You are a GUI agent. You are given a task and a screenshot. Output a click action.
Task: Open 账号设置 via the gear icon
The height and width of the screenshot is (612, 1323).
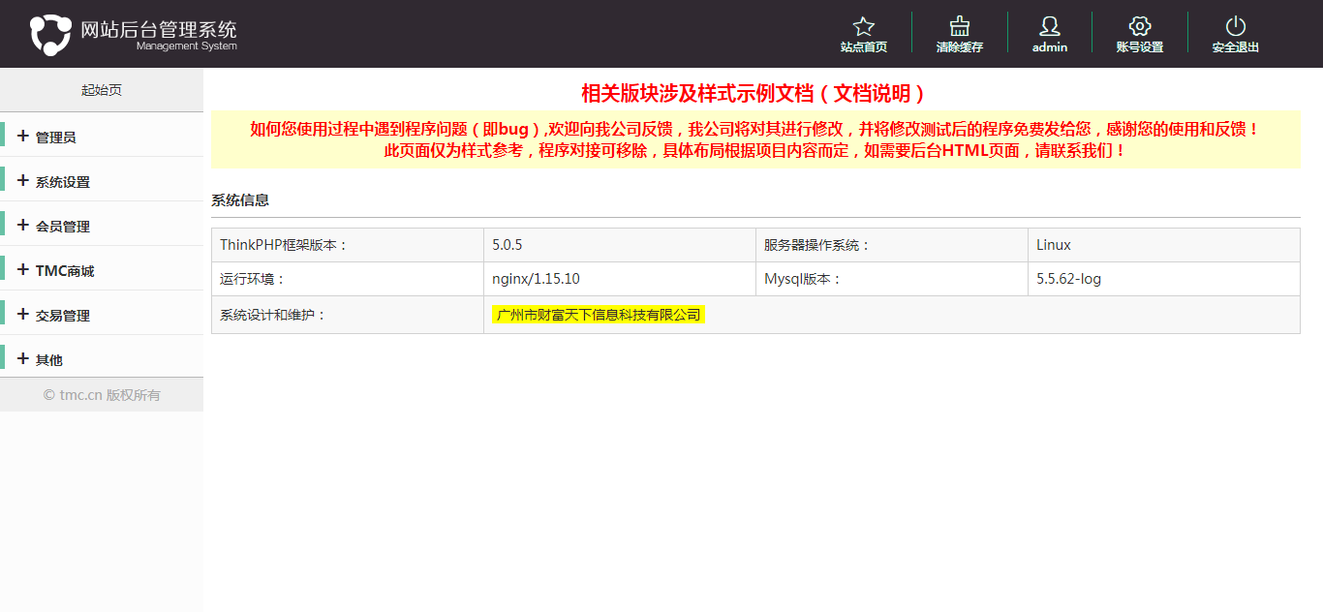tap(1139, 27)
